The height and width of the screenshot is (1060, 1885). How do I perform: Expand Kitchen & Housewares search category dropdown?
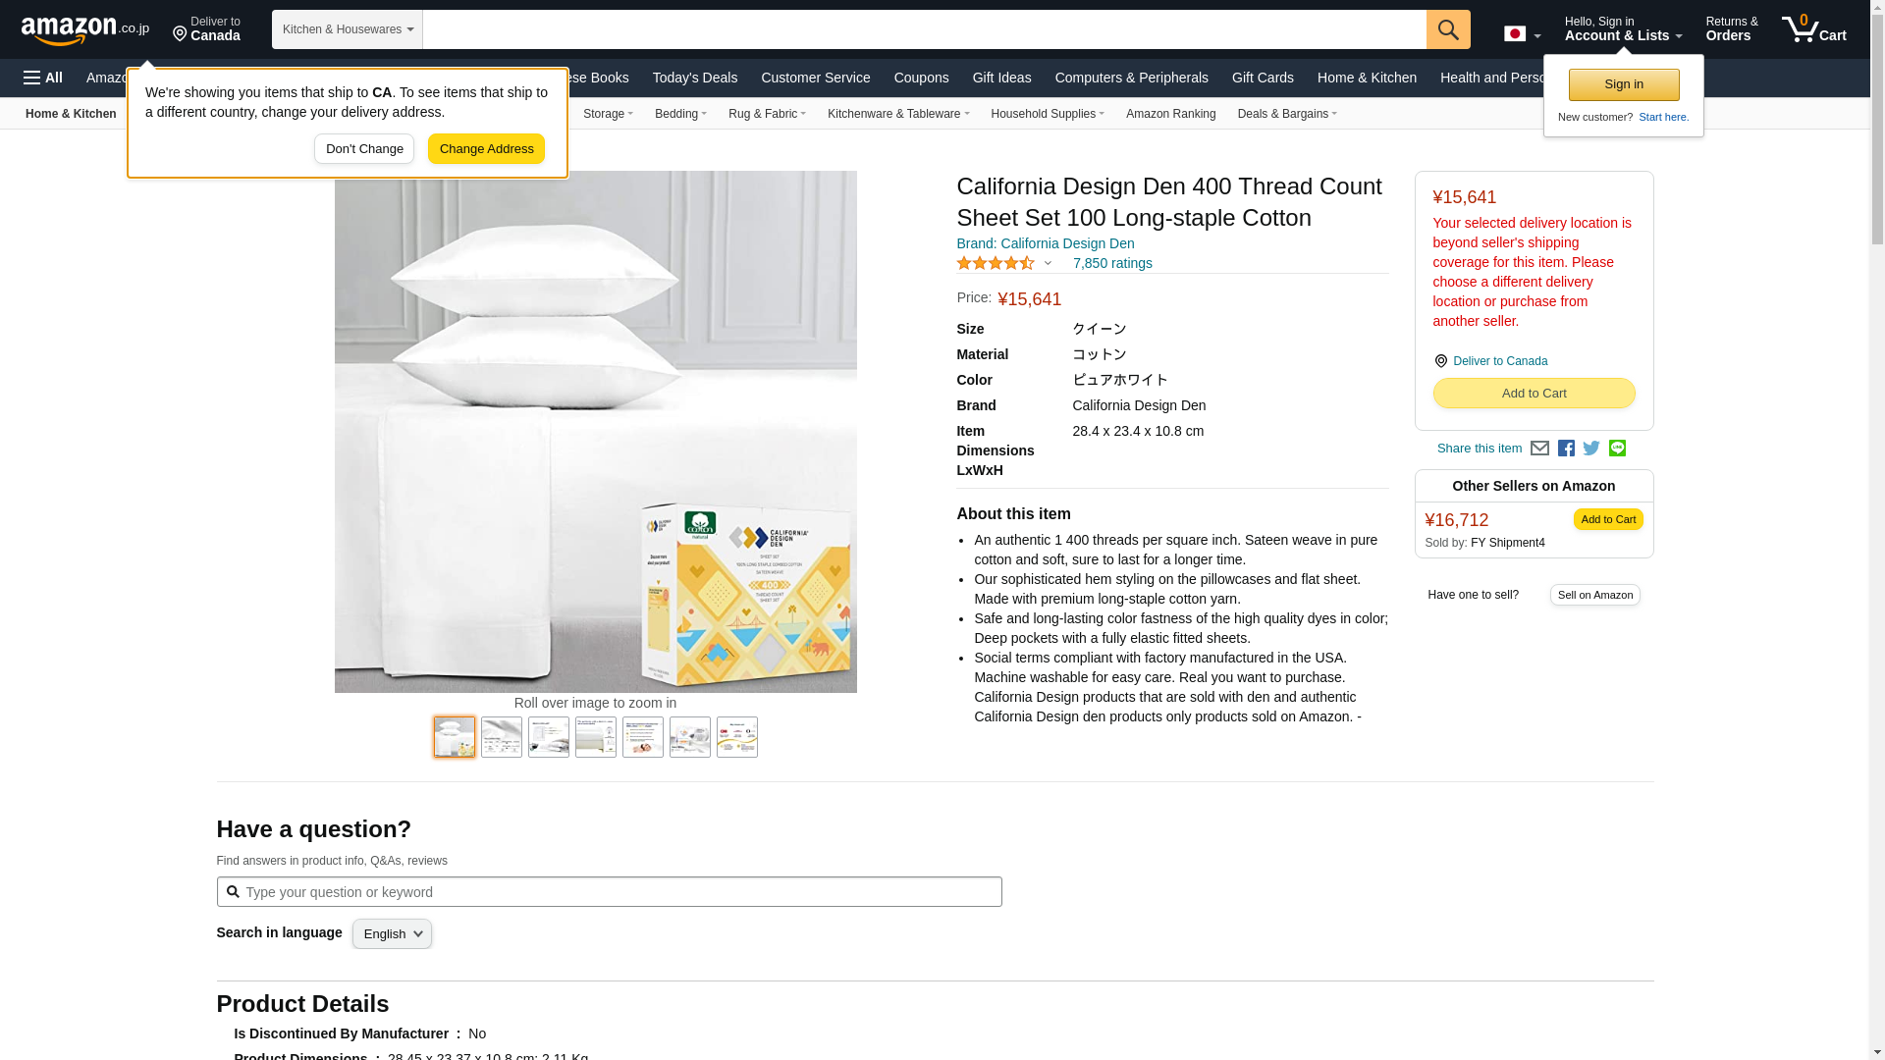click(x=348, y=29)
